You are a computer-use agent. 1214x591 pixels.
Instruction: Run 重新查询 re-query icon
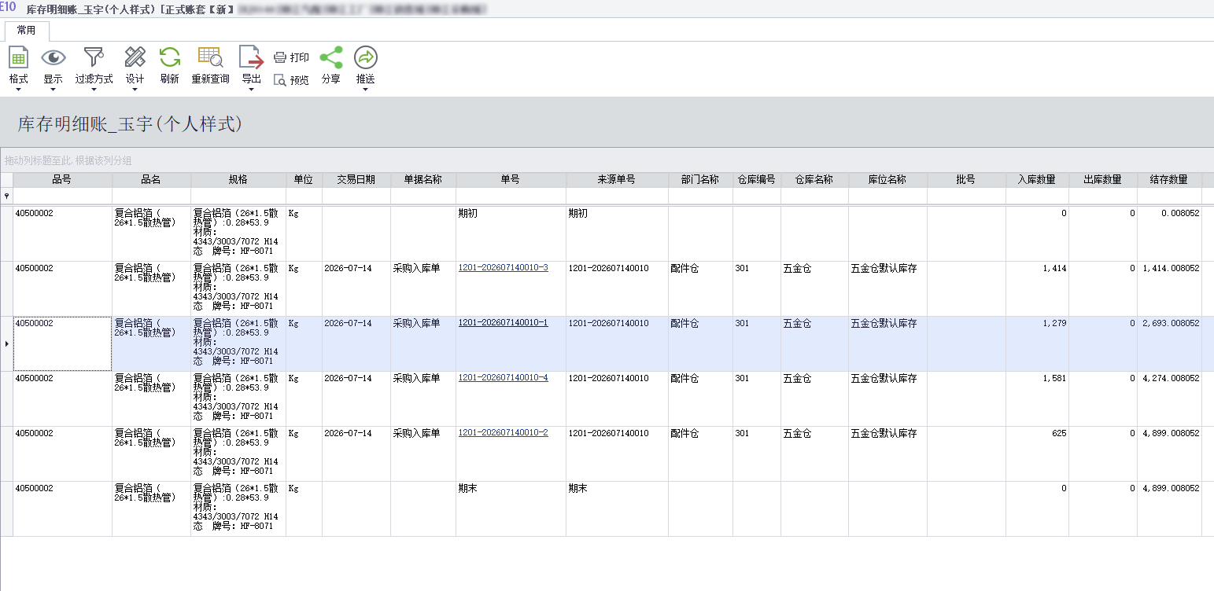click(210, 57)
